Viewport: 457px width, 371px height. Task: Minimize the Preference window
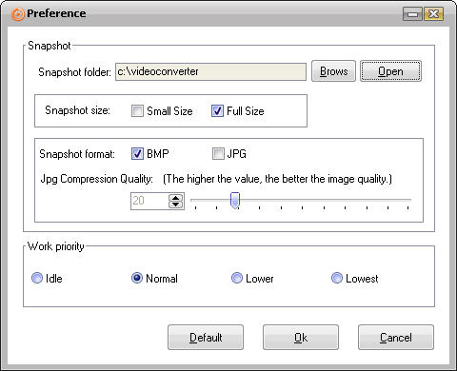[412, 14]
